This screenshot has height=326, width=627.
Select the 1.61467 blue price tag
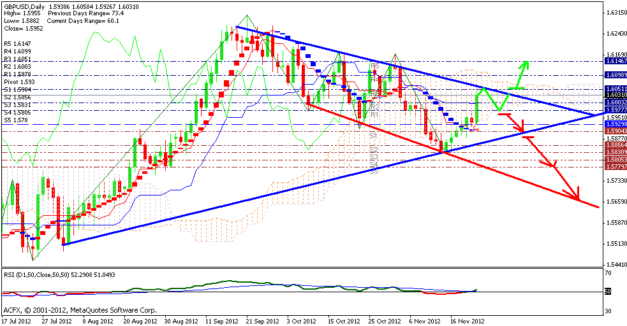[x=616, y=60]
